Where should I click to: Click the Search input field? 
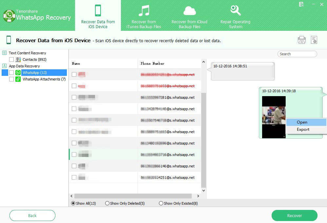(x=297, y=54)
